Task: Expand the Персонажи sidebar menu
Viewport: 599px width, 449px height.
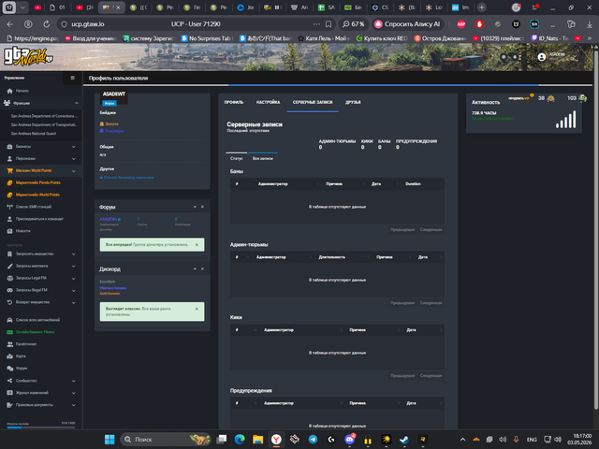Action: coord(73,159)
